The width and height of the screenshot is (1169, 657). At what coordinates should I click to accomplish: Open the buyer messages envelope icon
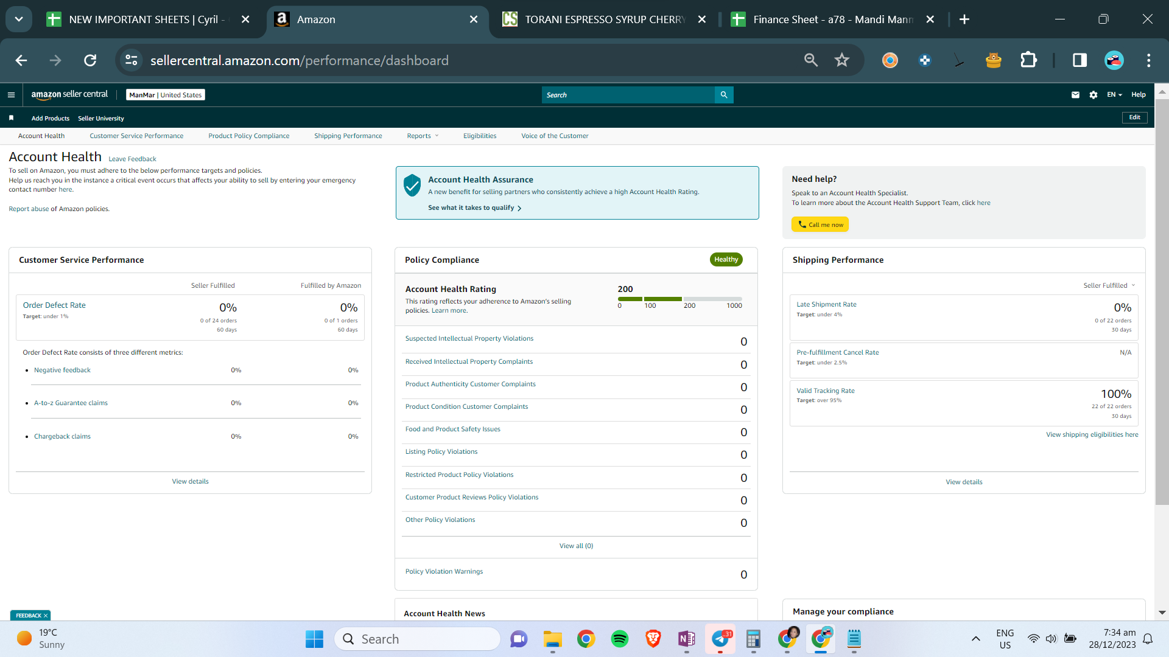1075,95
